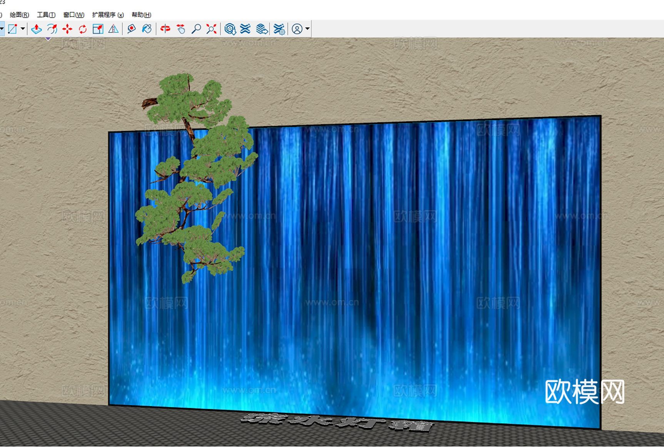664x447 pixels.
Task: Click the Zoom Extents tool
Action: pyautogui.click(x=211, y=29)
